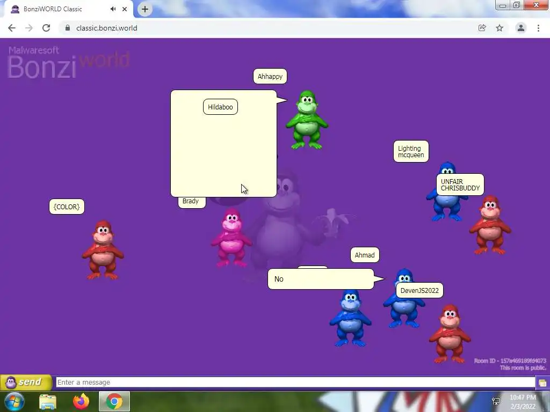The height and width of the screenshot is (412, 550).
Task: Click the network tray icon
Action: (496, 401)
